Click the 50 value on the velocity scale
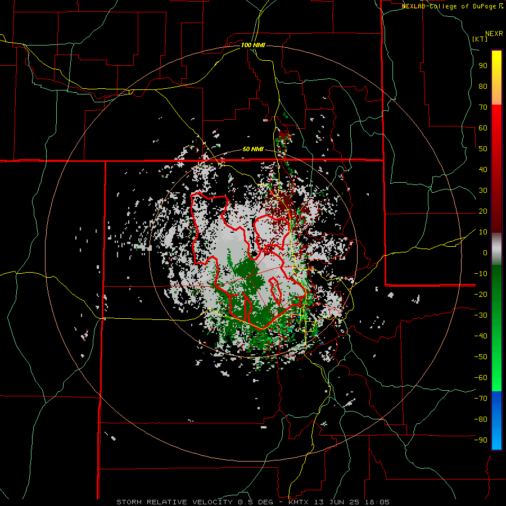The image size is (506, 506). (x=483, y=149)
